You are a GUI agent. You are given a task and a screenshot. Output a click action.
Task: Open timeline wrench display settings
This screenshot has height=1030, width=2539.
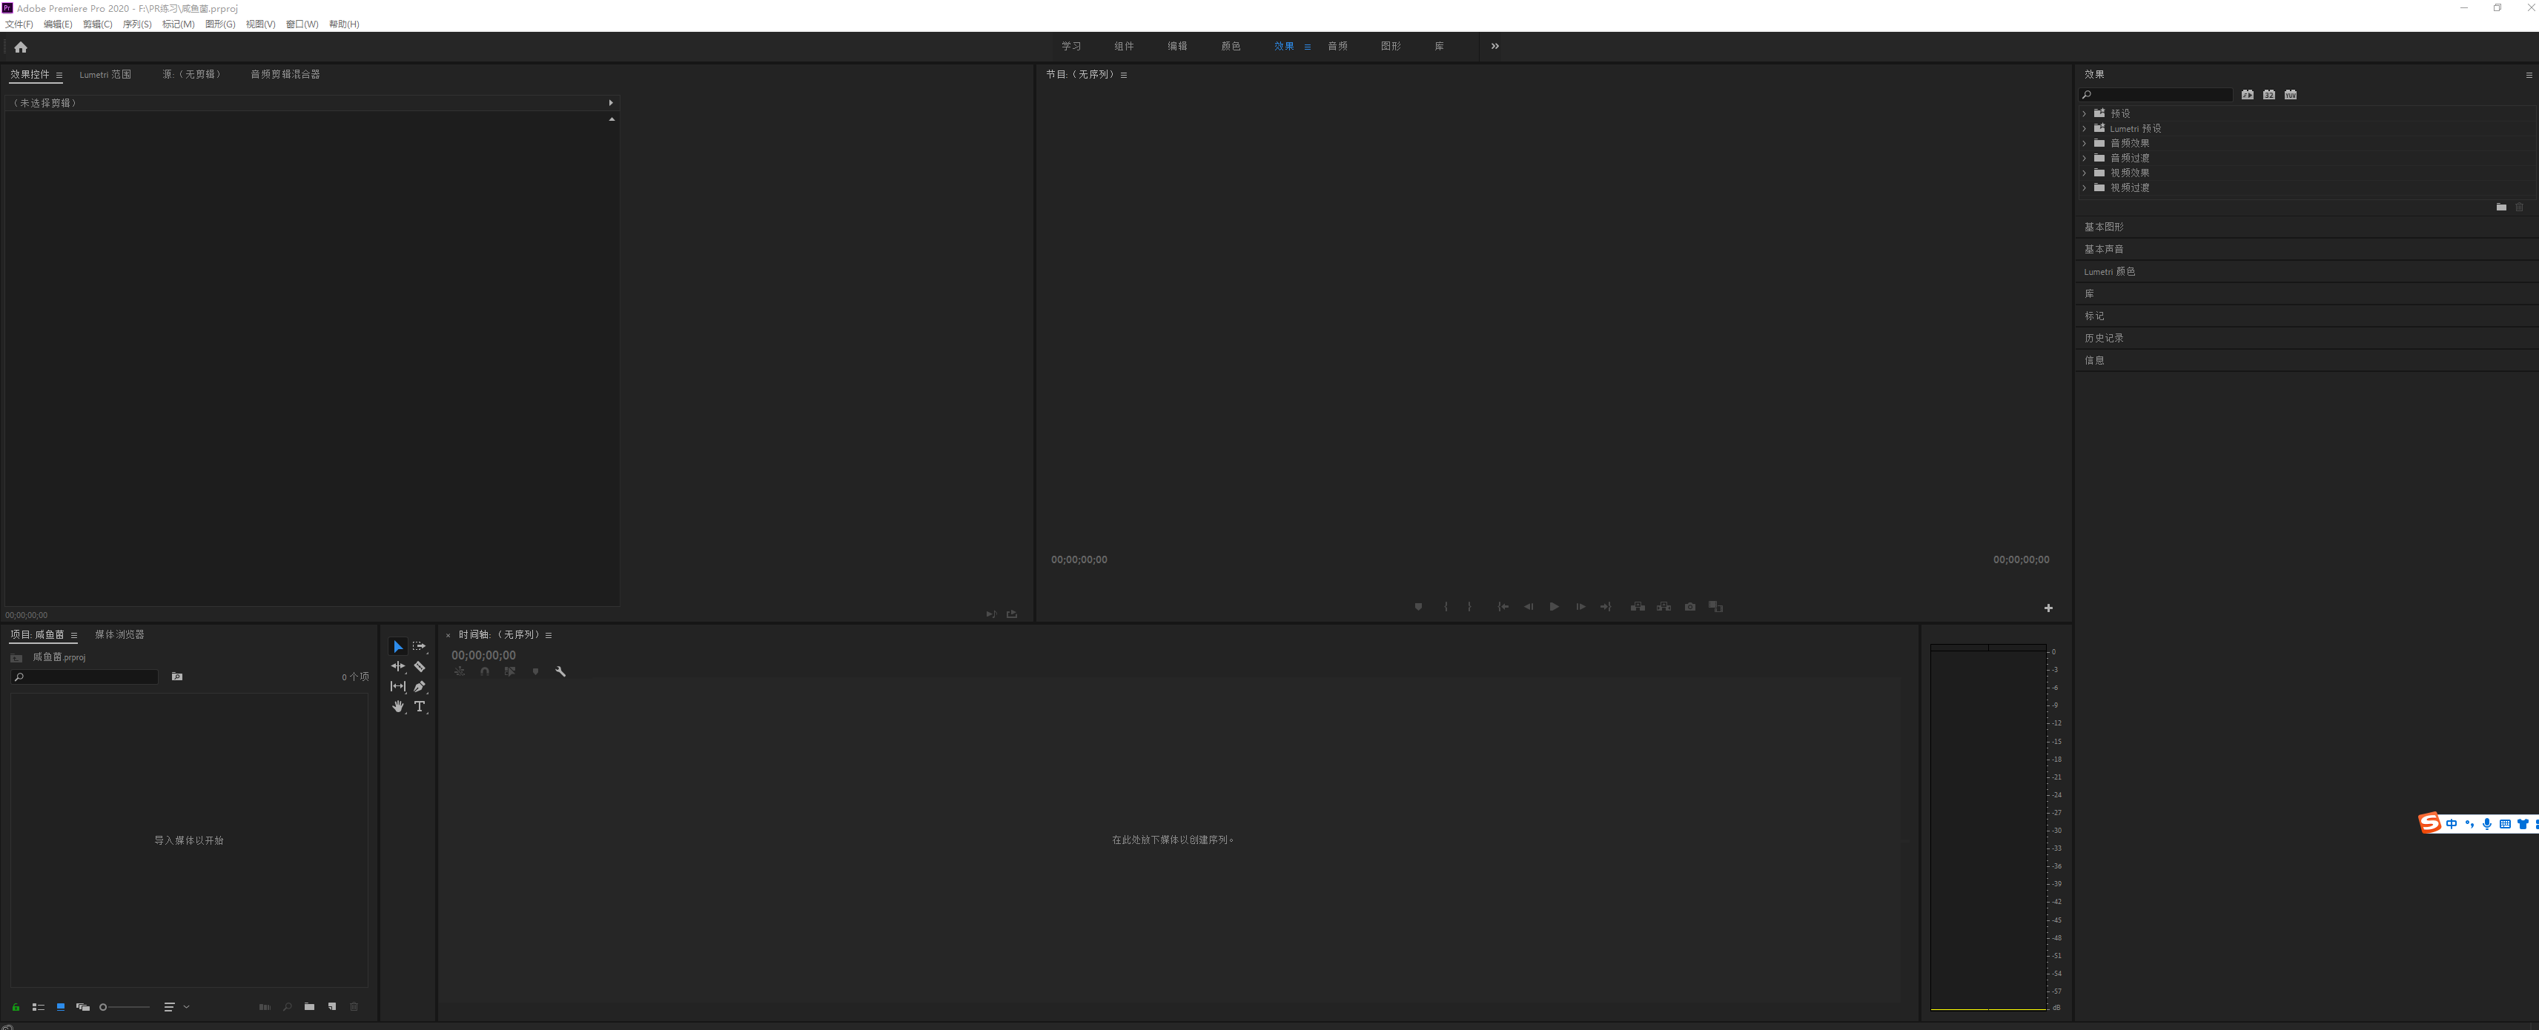pos(561,671)
